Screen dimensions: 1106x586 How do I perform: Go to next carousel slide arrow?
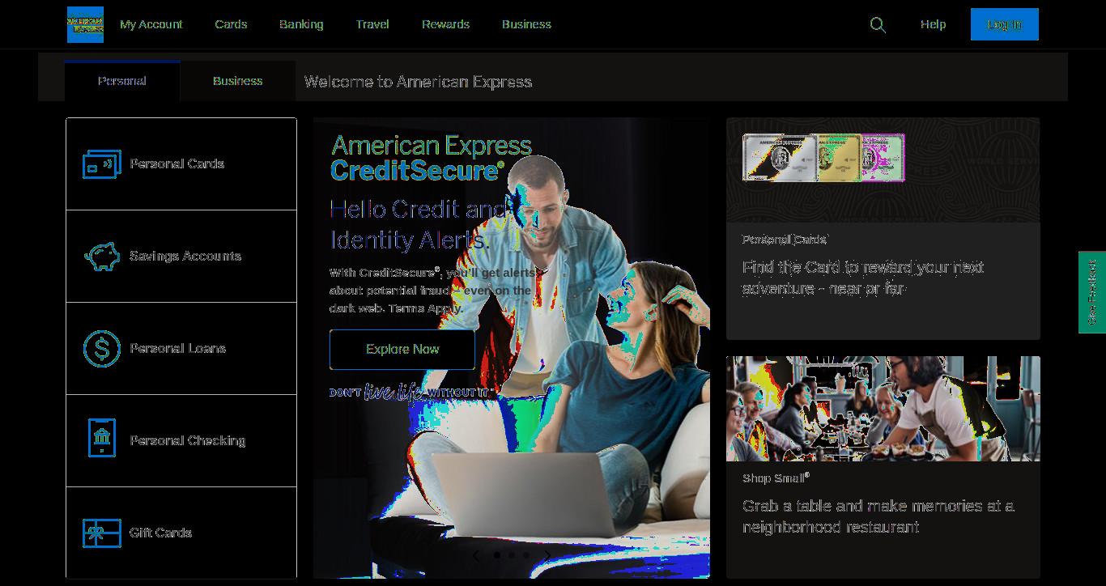pos(547,555)
